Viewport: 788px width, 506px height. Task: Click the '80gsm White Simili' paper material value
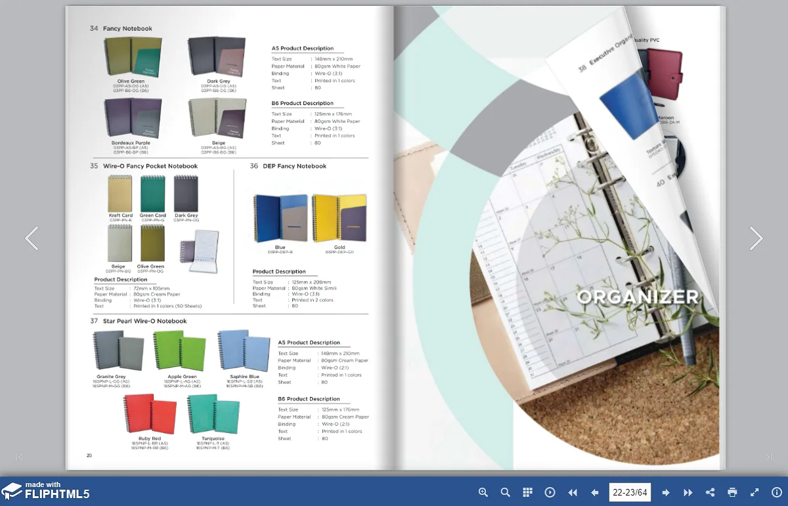pyautogui.click(x=314, y=288)
